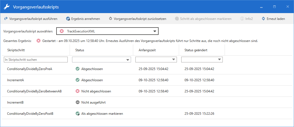Click the Info2 information icon
The height and width of the screenshot is (127, 294).
(242, 19)
